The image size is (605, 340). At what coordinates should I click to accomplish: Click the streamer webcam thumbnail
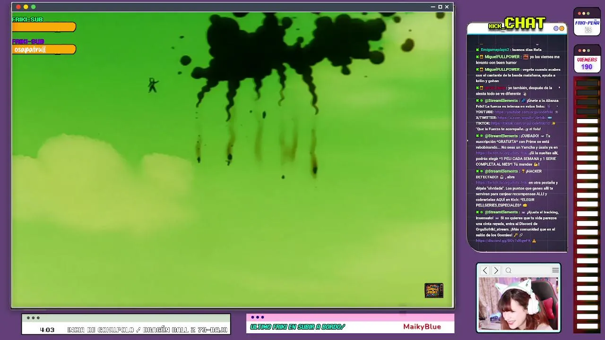click(519, 304)
